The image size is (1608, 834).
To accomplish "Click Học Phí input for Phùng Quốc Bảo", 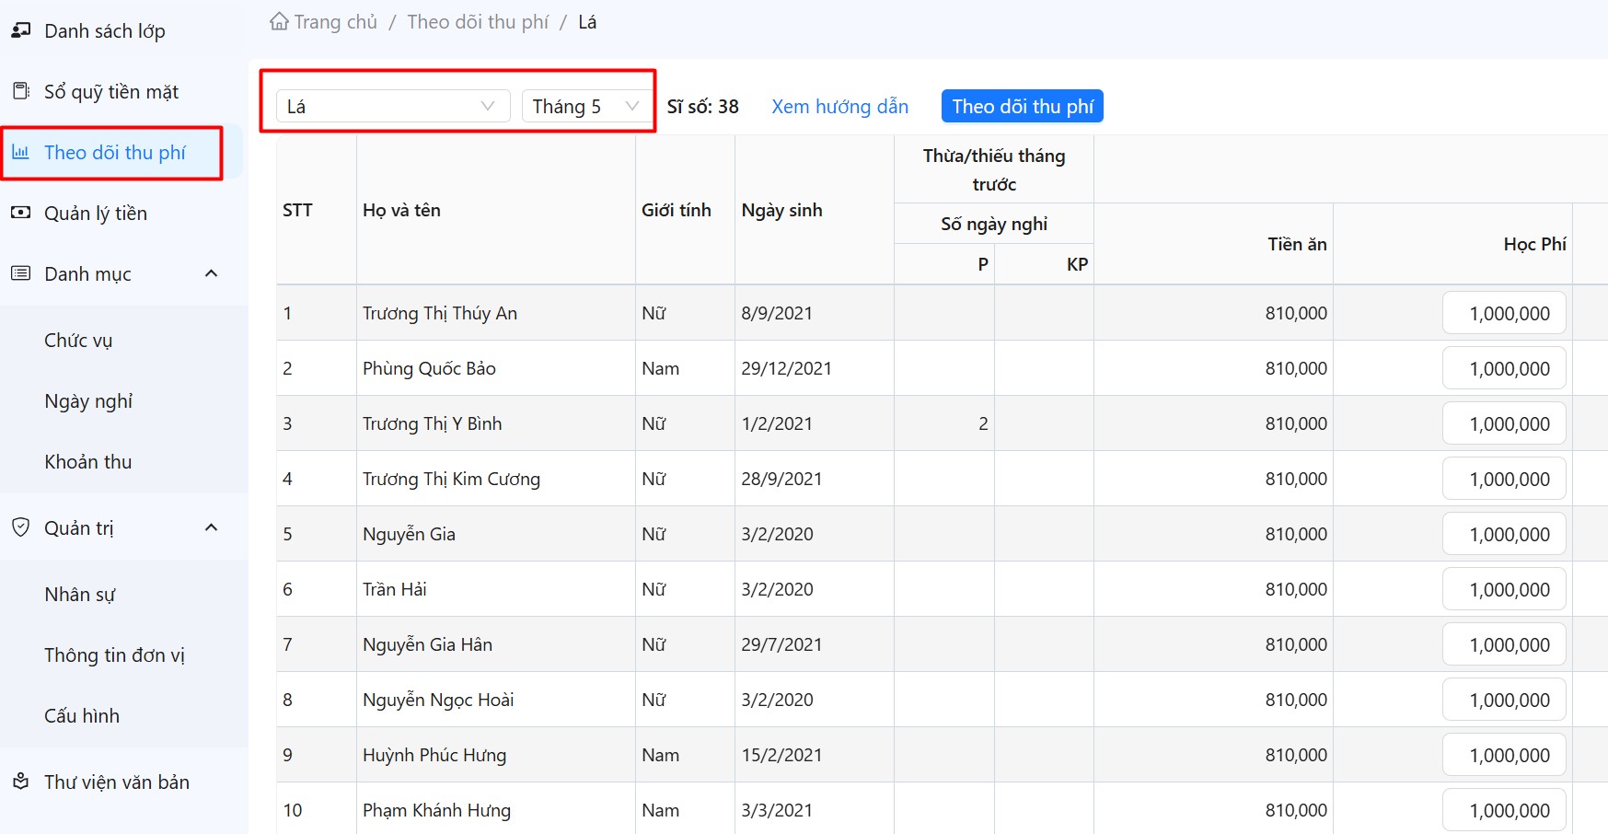I will point(1504,368).
